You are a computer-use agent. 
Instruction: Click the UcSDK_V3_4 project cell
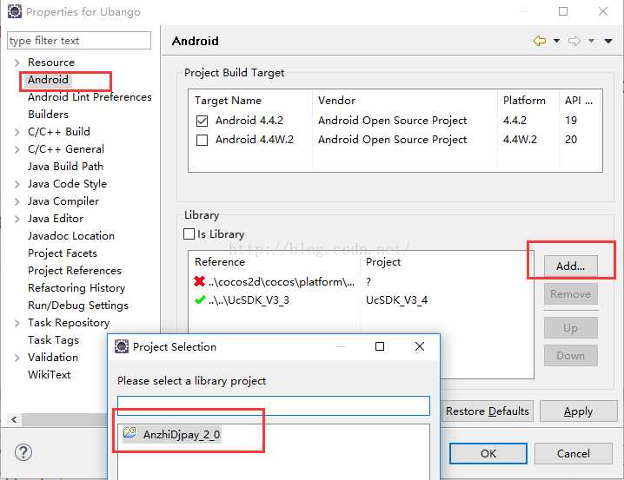(x=397, y=300)
